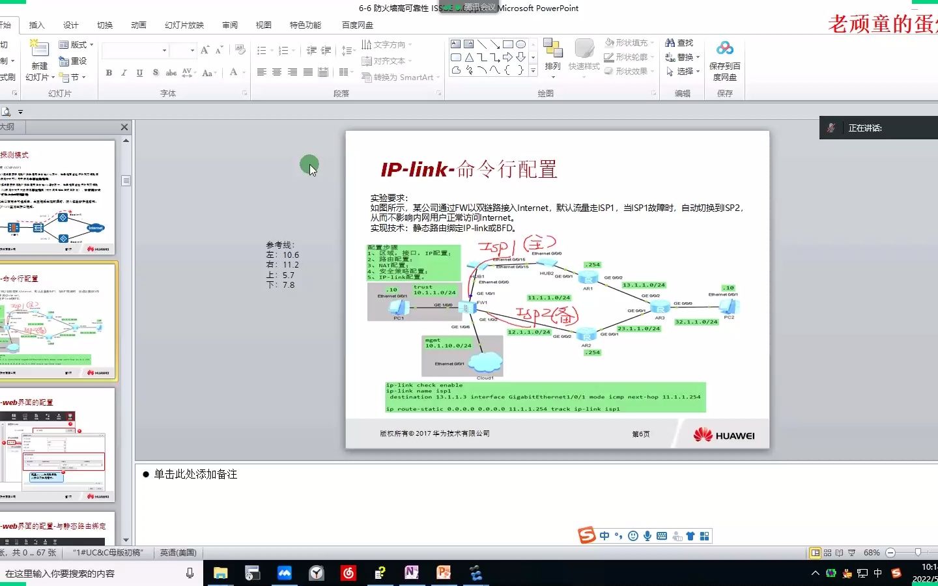Viewport: 938px width, 586px height.
Task: Decrease list indent level
Action: tap(311, 50)
